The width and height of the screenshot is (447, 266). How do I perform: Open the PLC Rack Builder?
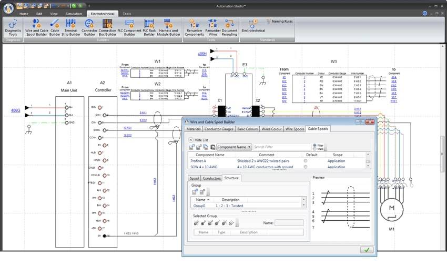(x=149, y=28)
